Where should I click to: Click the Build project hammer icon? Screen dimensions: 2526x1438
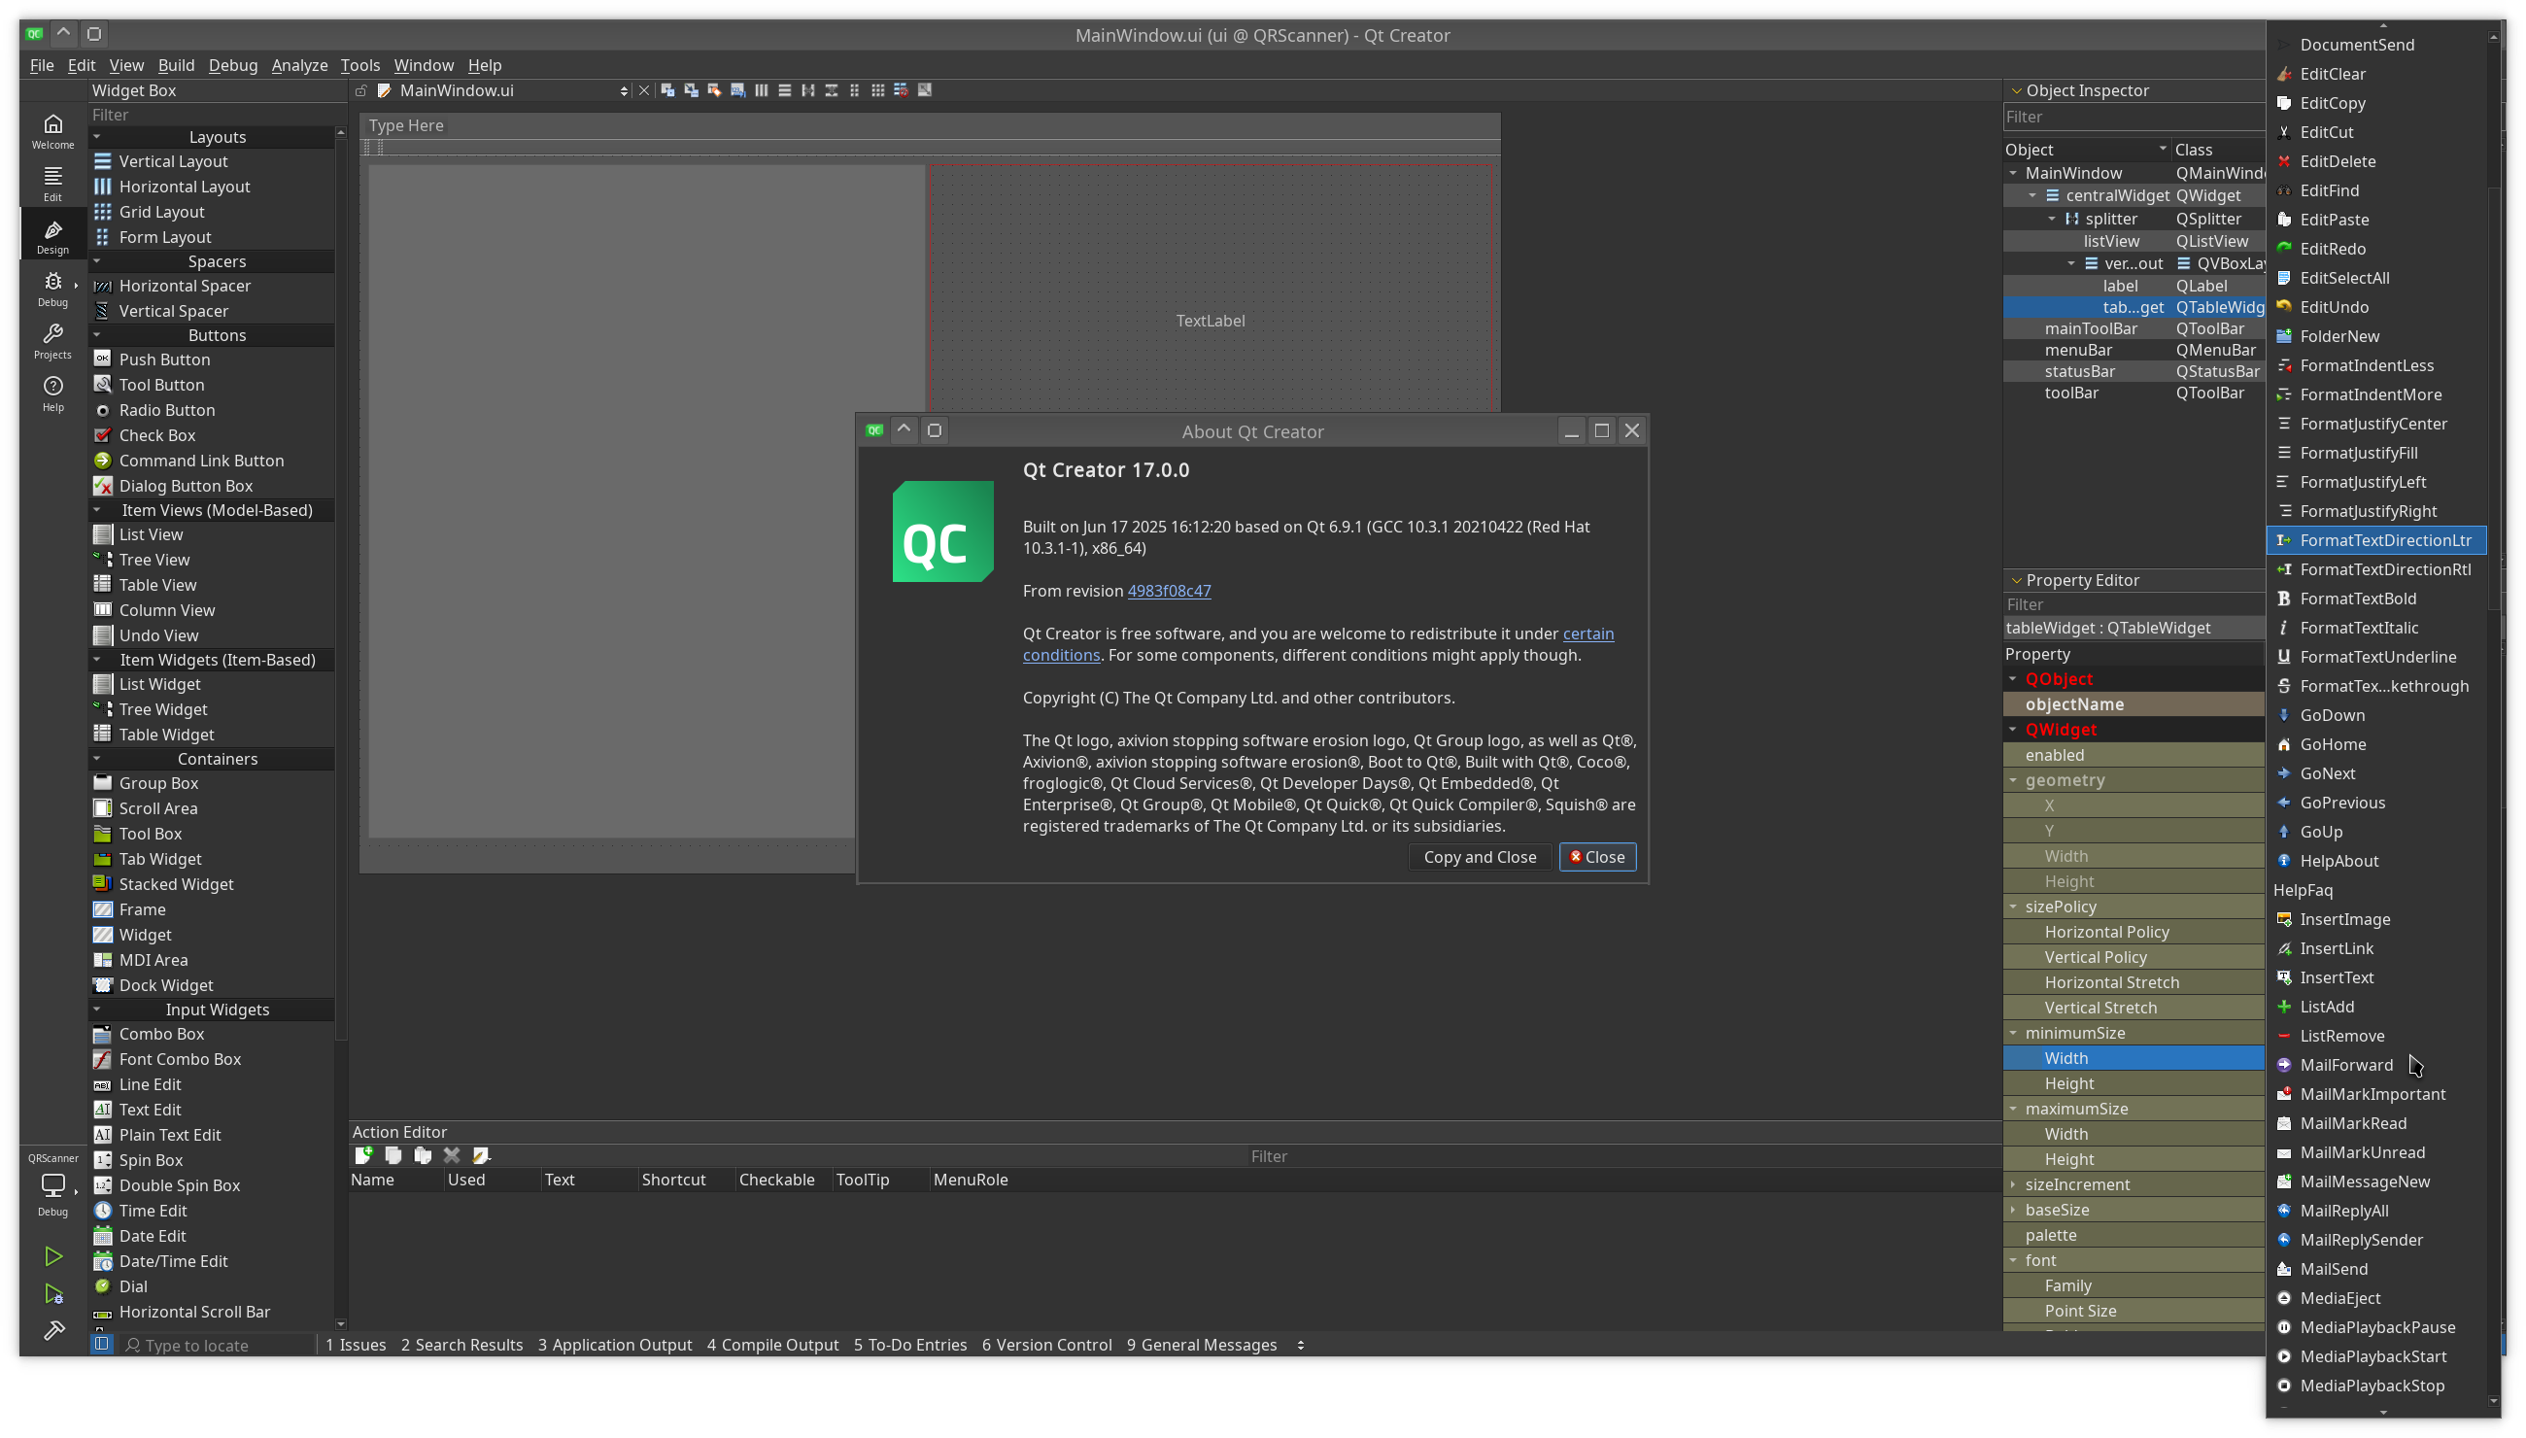point(53,1330)
